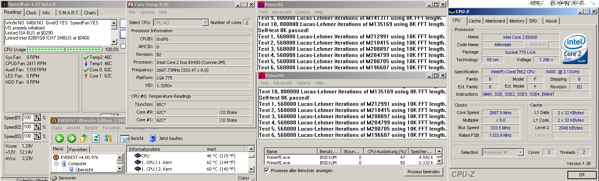Click the OK button in CPU-Z
This screenshot has width=599, height=181.
[581, 175]
